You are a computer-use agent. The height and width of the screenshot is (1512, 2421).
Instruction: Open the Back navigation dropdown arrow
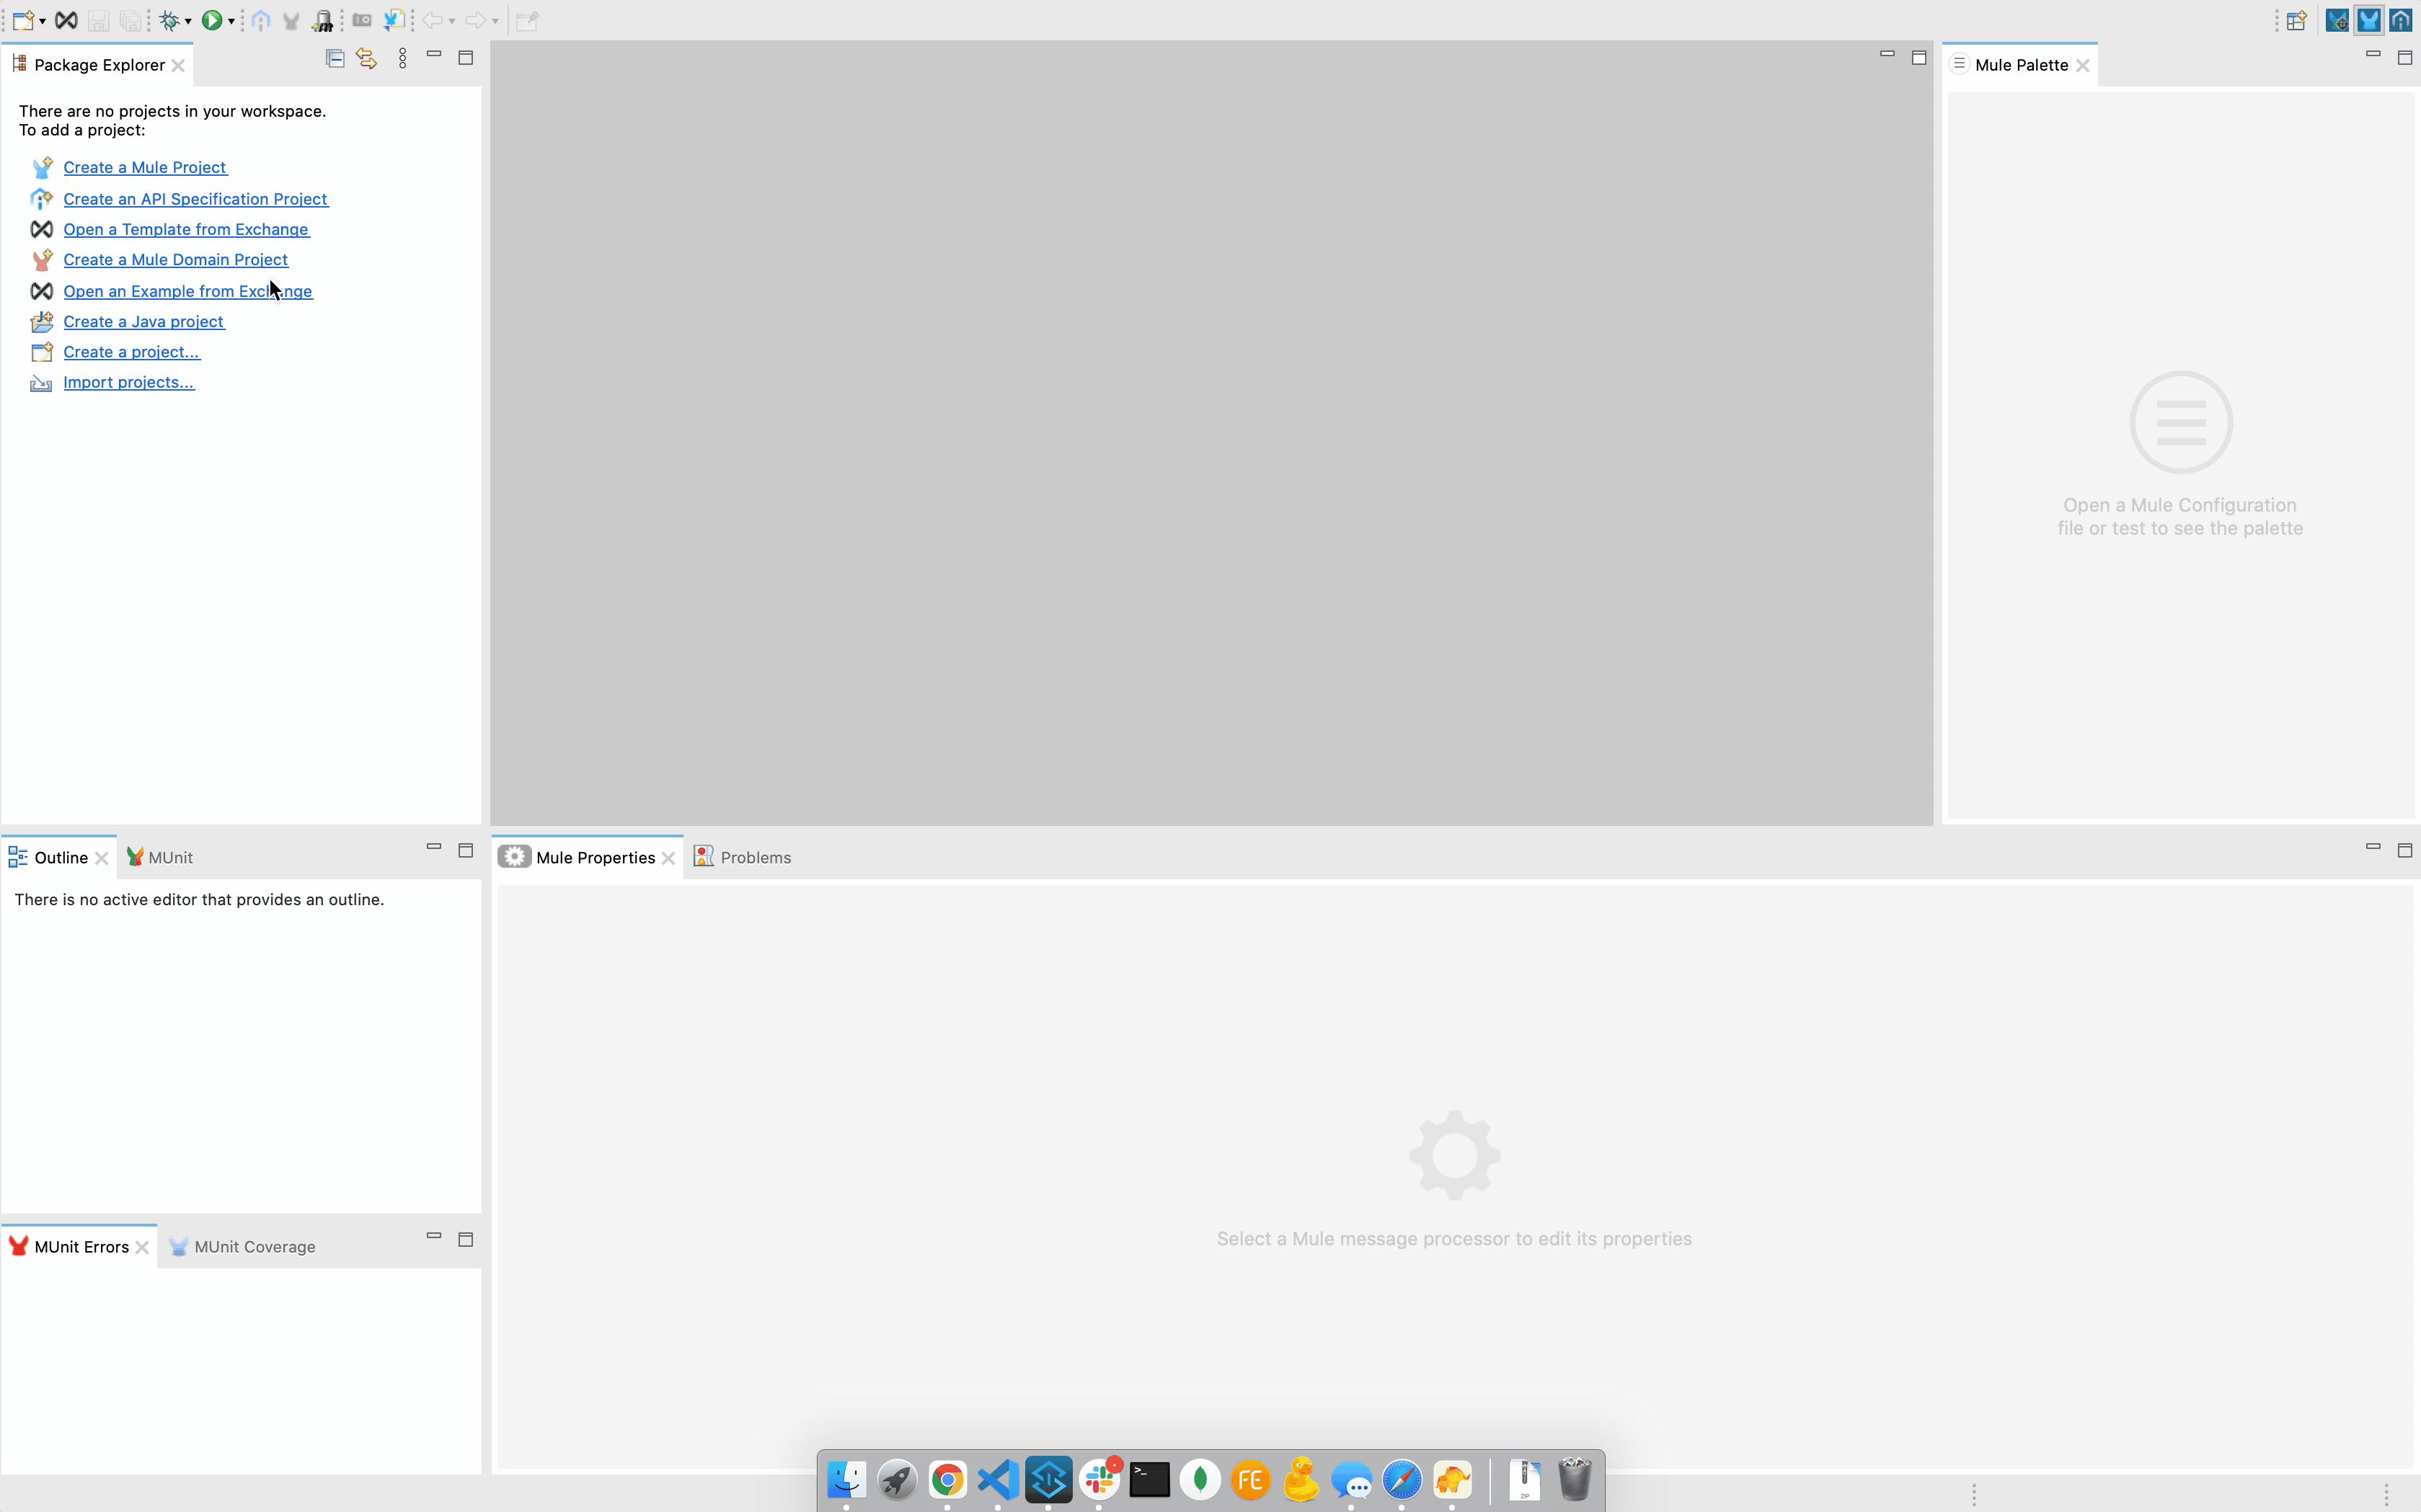pos(452,20)
